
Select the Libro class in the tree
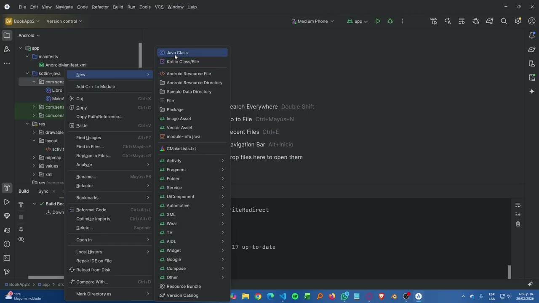pyautogui.click(x=57, y=90)
